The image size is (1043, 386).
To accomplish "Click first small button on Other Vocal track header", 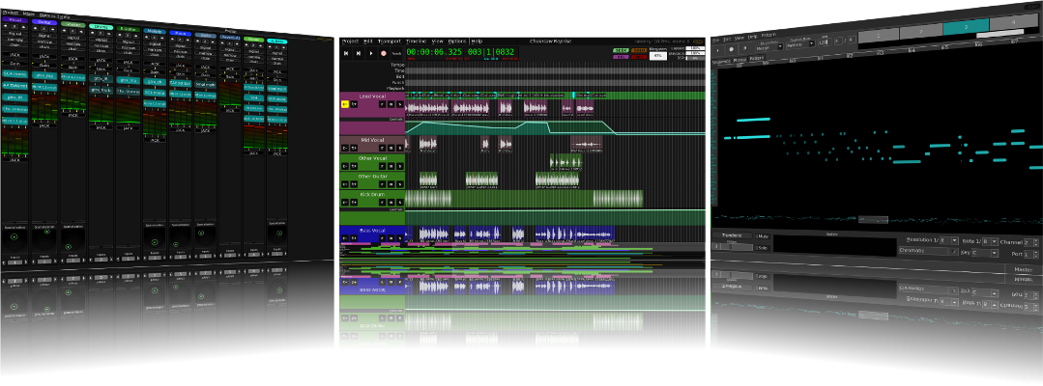I will [x=344, y=166].
